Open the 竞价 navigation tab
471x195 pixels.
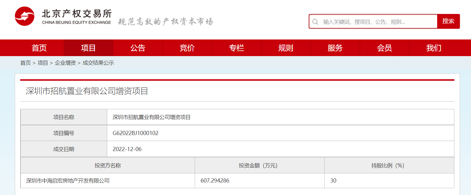187,48
